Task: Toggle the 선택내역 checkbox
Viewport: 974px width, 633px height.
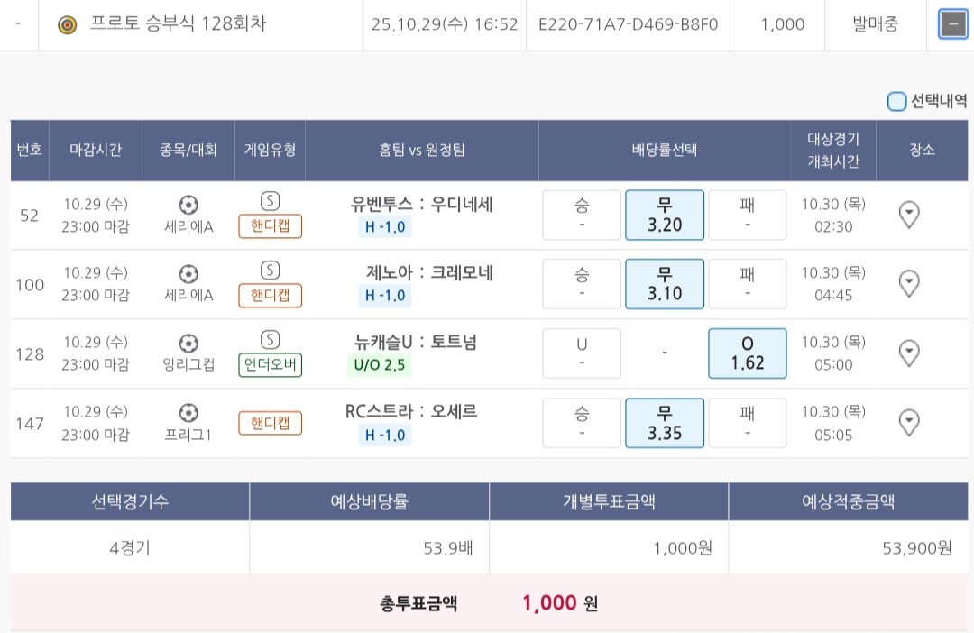Action: click(896, 101)
